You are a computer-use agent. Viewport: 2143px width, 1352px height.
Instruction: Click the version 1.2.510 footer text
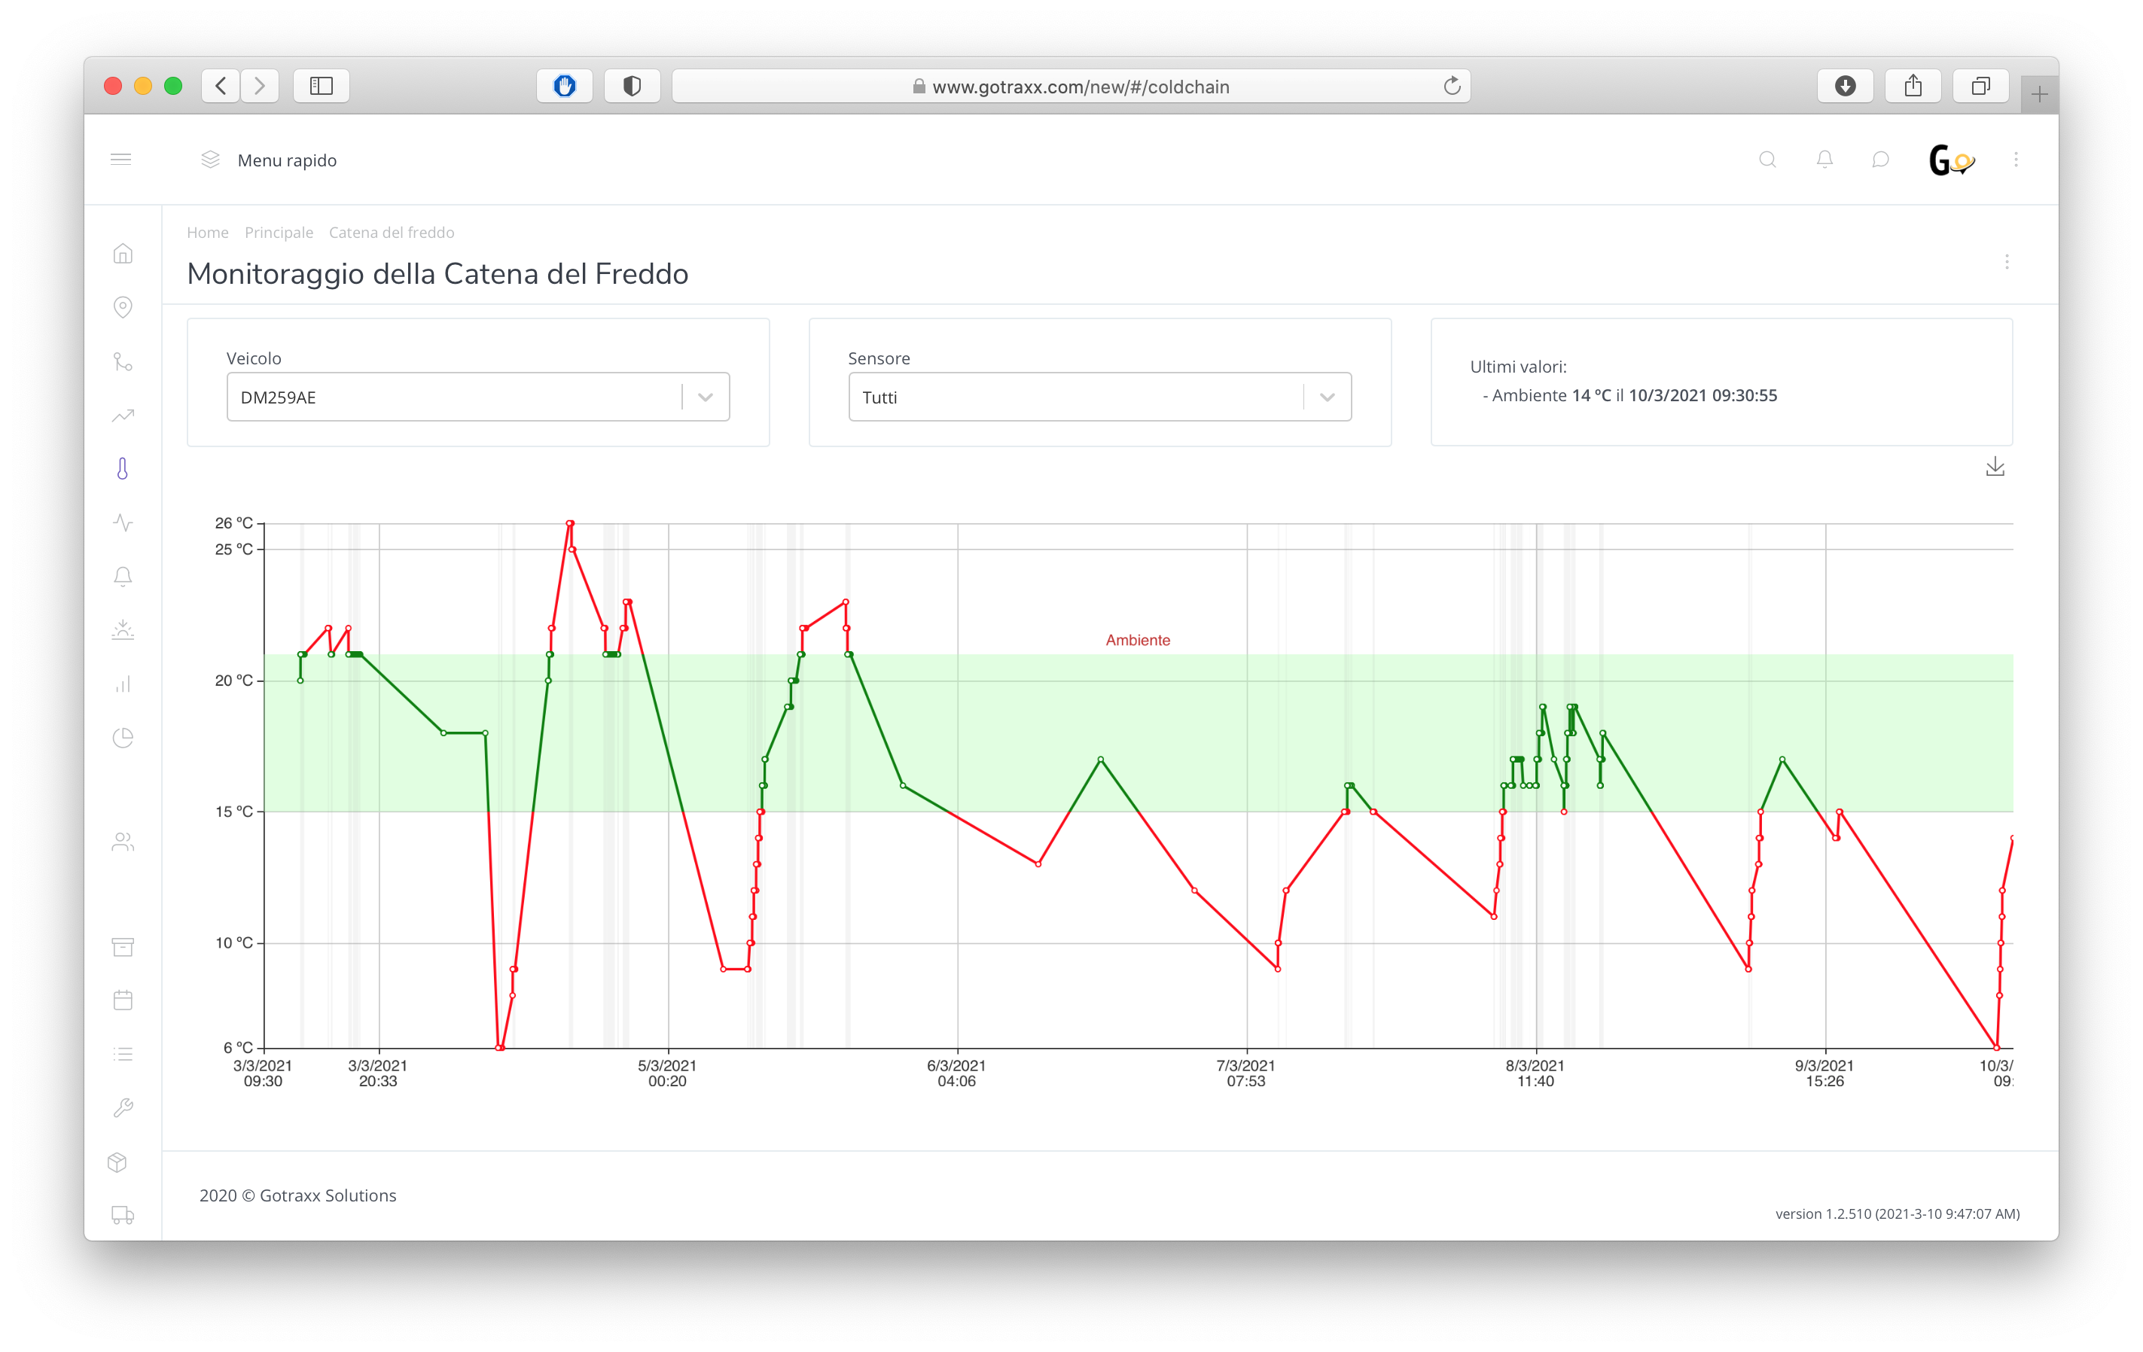click(1898, 1213)
